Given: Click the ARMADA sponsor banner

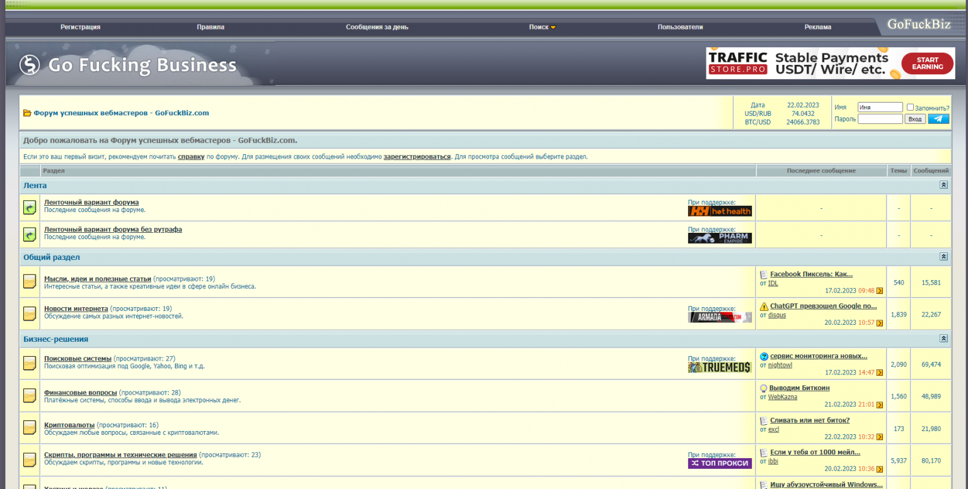Looking at the screenshot, I should pos(720,318).
